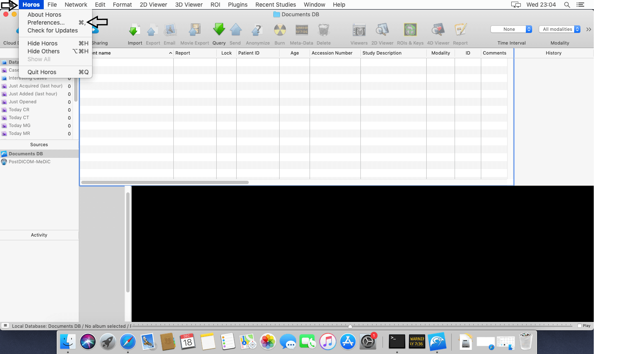640x354 pixels.
Task: Open the Horos app in the Dock
Action: click(437, 342)
